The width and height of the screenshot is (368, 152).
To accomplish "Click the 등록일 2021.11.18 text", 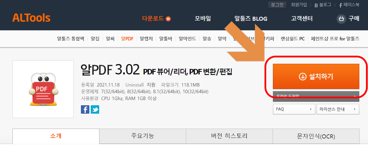I will 101,85.
